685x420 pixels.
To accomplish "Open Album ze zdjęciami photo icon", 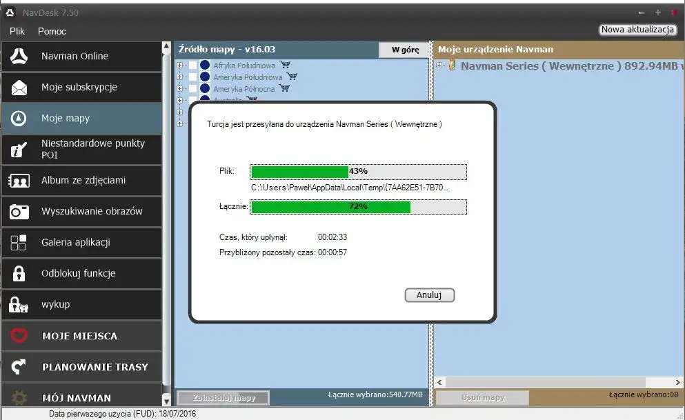I will pyautogui.click(x=19, y=181).
